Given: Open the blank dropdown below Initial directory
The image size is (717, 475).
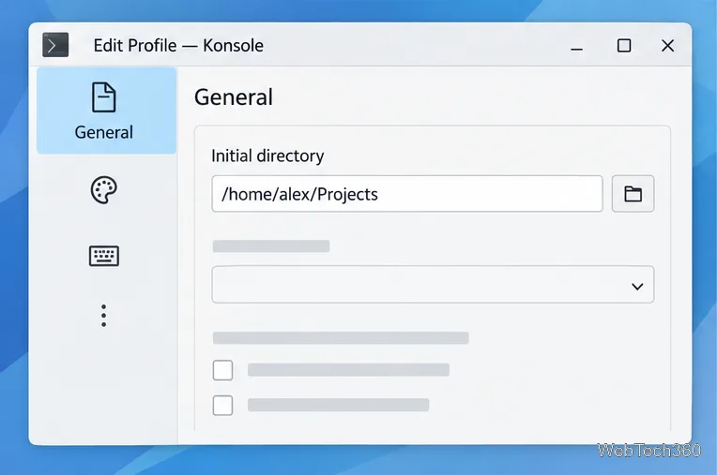Looking at the screenshot, I should tap(433, 285).
